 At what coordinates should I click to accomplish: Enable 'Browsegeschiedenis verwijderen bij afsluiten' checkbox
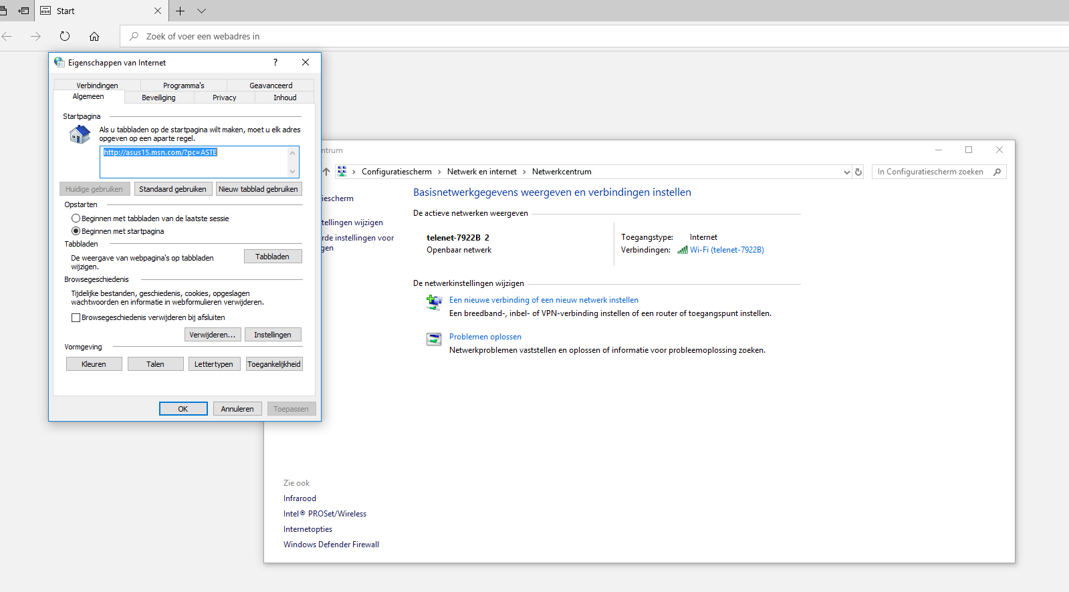(x=76, y=318)
